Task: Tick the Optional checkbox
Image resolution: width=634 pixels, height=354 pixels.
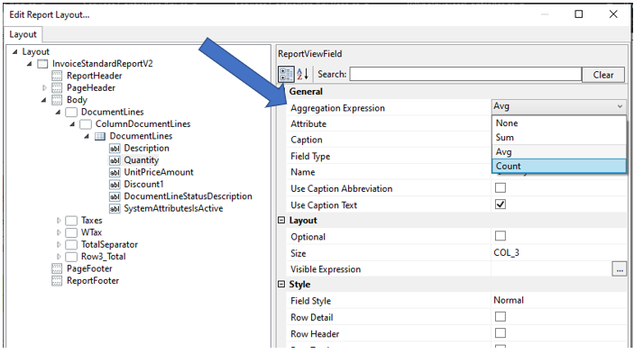Action: point(501,236)
